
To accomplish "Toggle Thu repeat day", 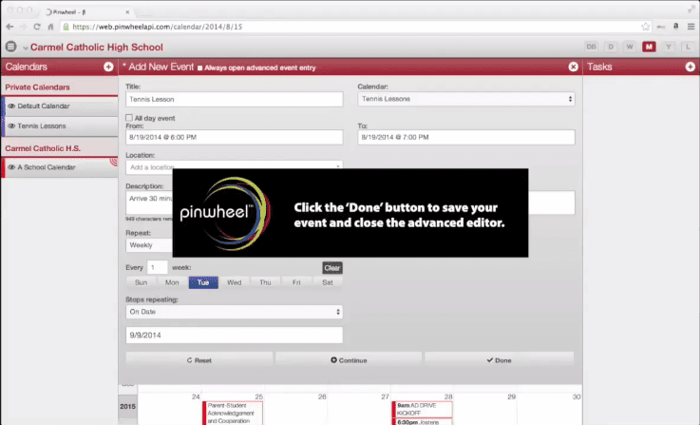I will tap(265, 282).
